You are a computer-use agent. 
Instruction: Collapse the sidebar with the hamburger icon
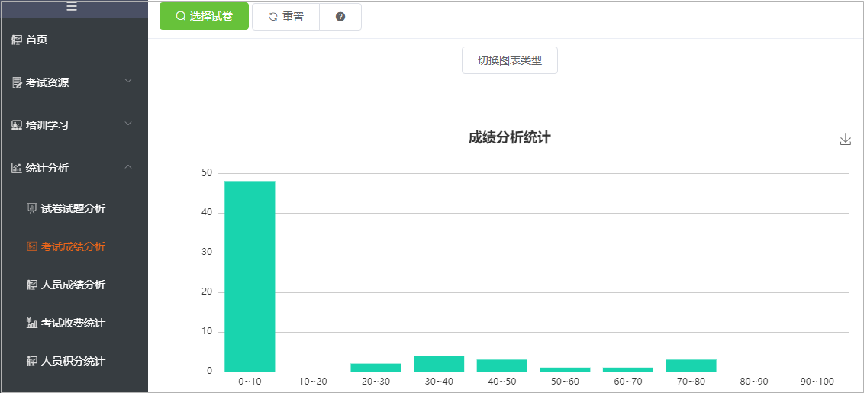[x=72, y=7]
